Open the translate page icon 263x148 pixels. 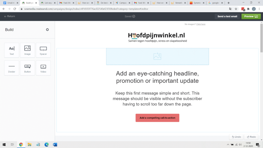(x=231, y=9)
